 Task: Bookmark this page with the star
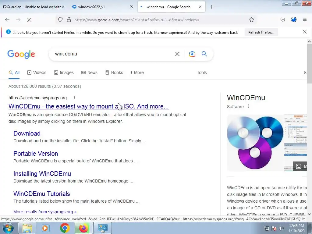(x=251, y=20)
